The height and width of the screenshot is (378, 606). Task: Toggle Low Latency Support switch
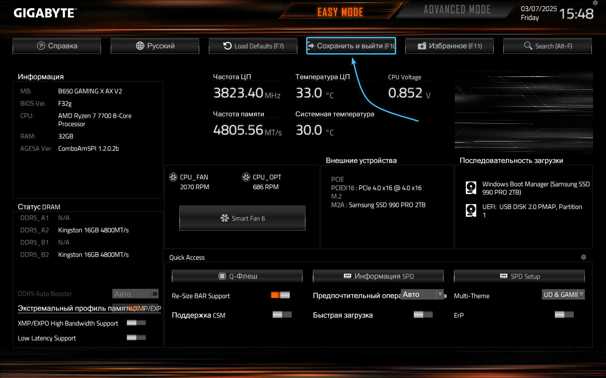pos(136,338)
